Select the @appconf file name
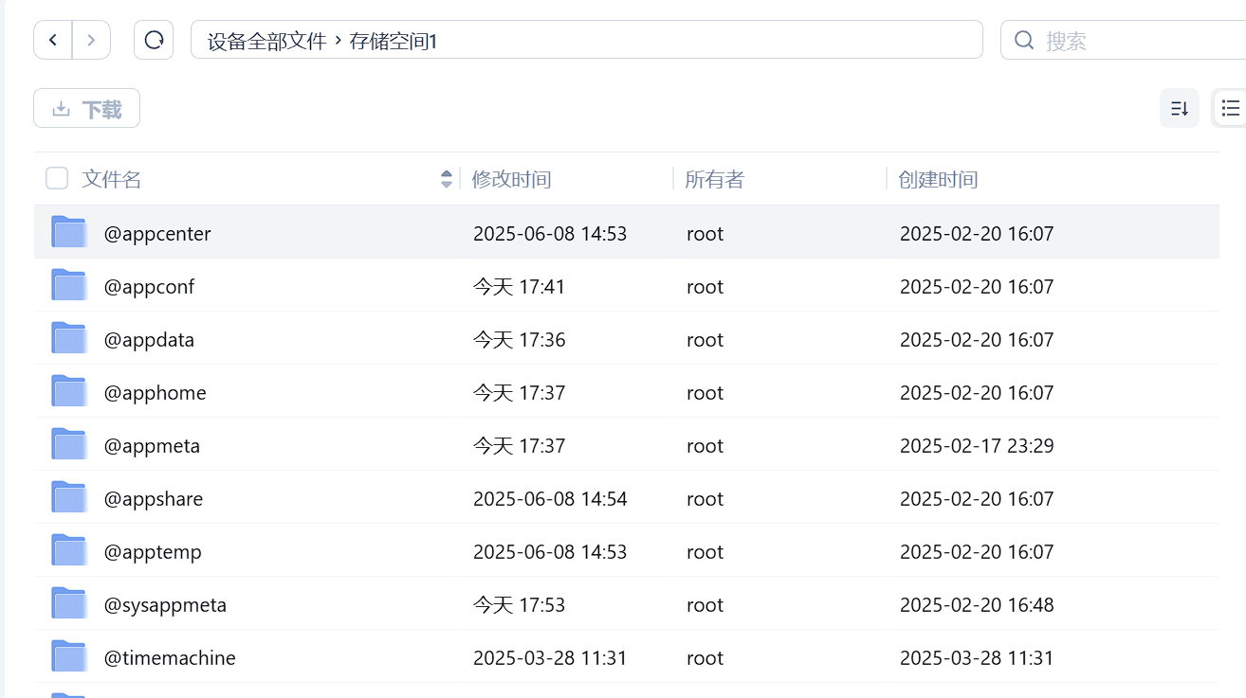The image size is (1246, 698). point(149,286)
